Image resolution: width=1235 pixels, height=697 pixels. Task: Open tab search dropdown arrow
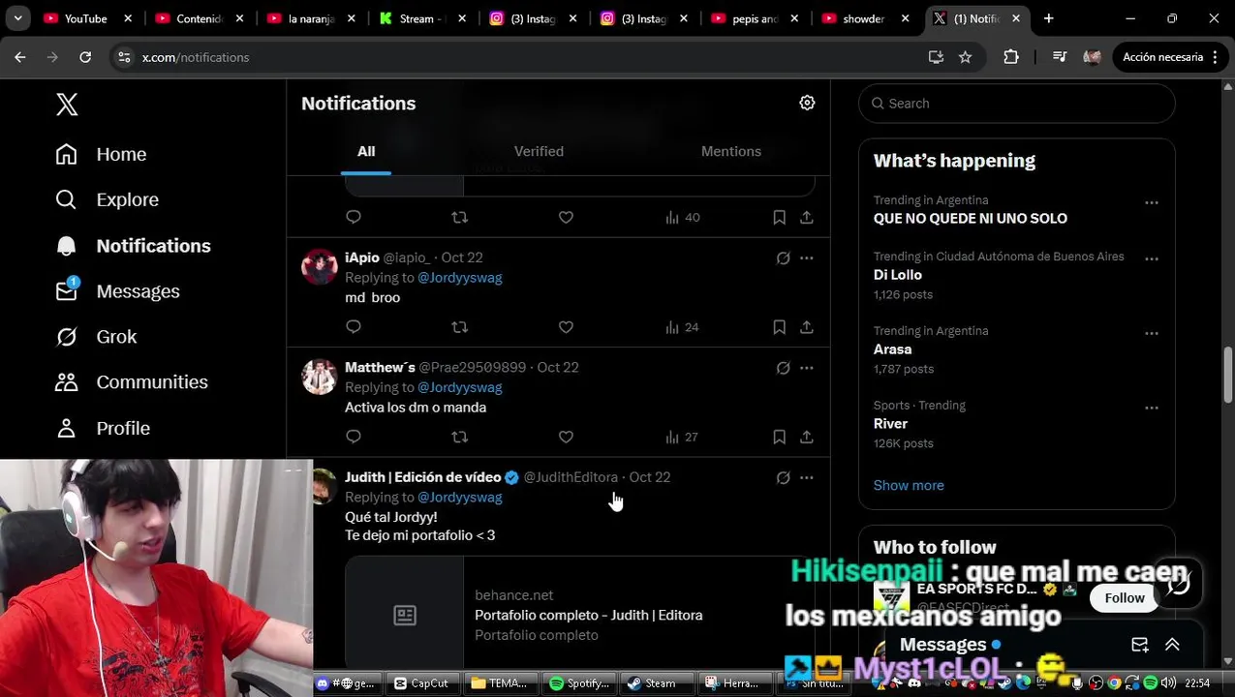click(x=17, y=18)
